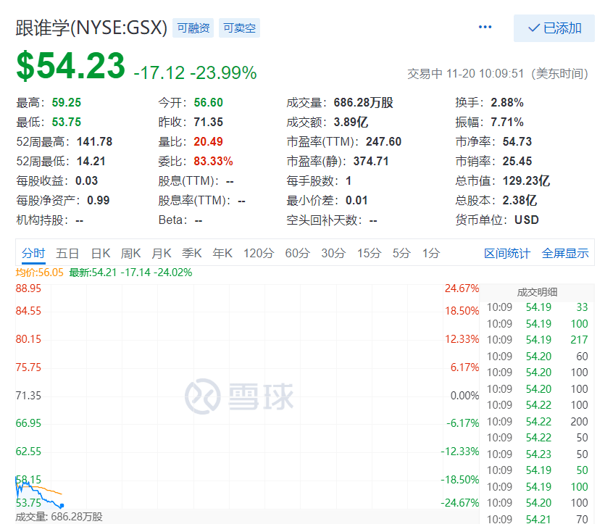Select the 分时 chart tab
The height and width of the screenshot is (524, 613).
[33, 254]
